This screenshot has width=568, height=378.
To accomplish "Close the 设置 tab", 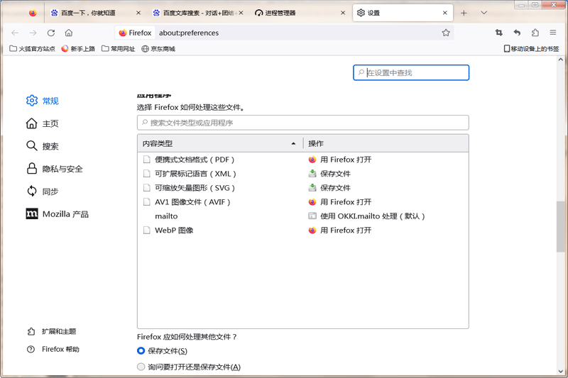I will pyautogui.click(x=445, y=13).
